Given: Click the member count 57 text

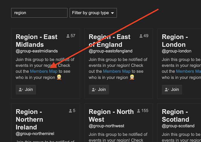Looking at the screenshot, I should point(73,36).
